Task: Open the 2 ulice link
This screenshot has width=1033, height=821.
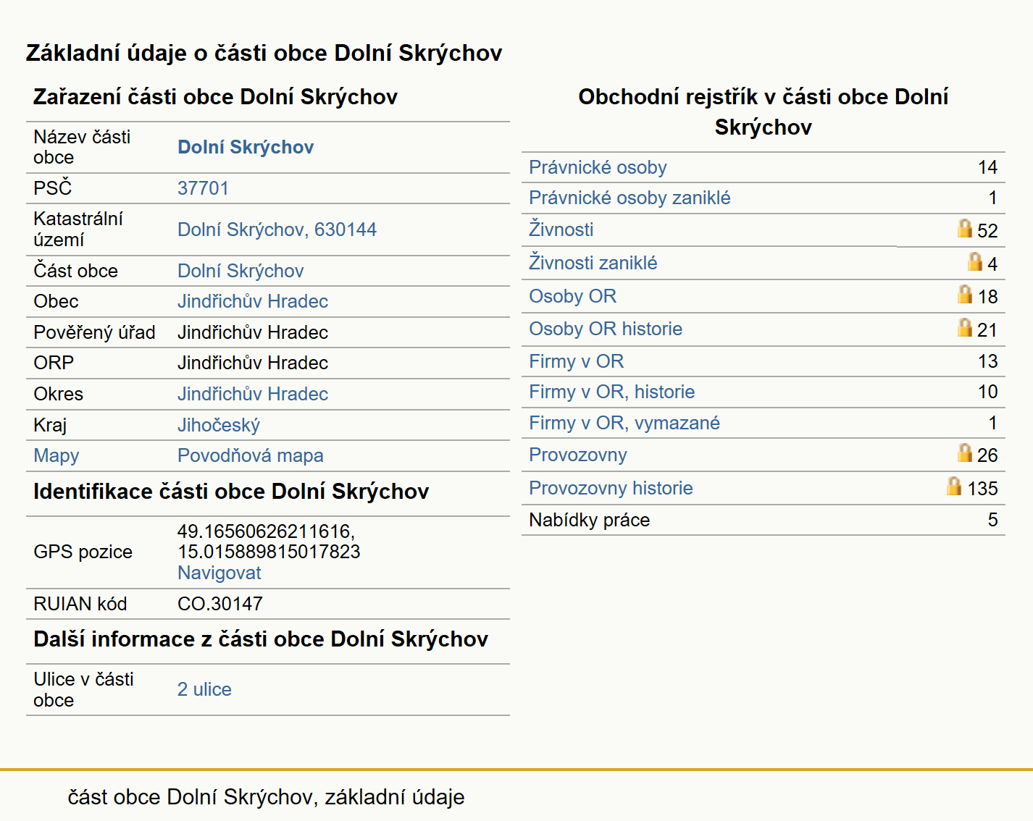Action: click(x=204, y=689)
